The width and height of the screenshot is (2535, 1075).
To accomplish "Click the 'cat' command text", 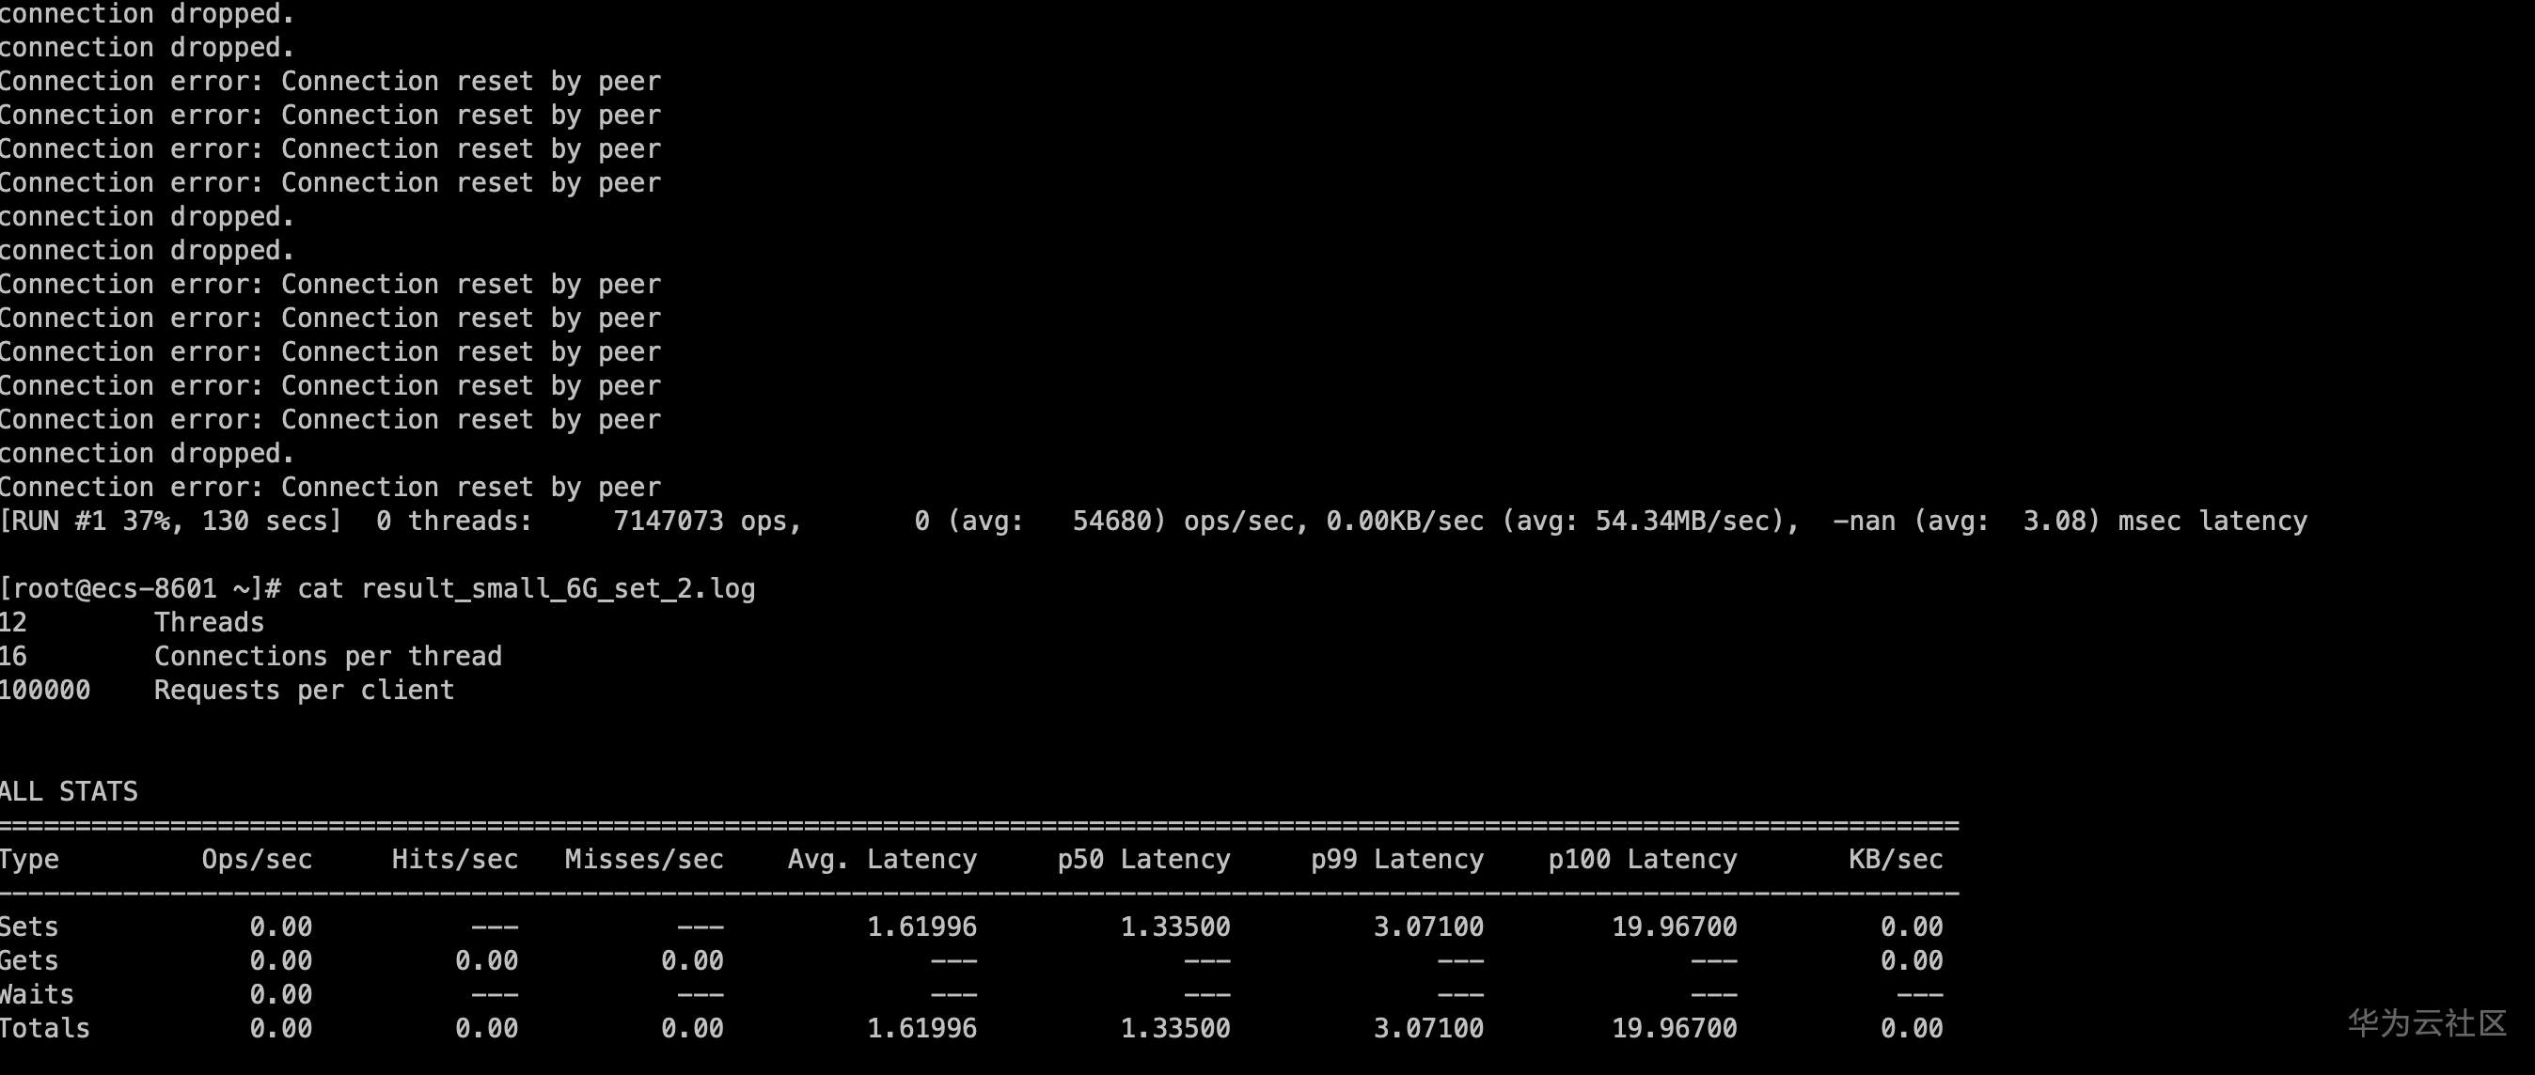I will (x=321, y=589).
